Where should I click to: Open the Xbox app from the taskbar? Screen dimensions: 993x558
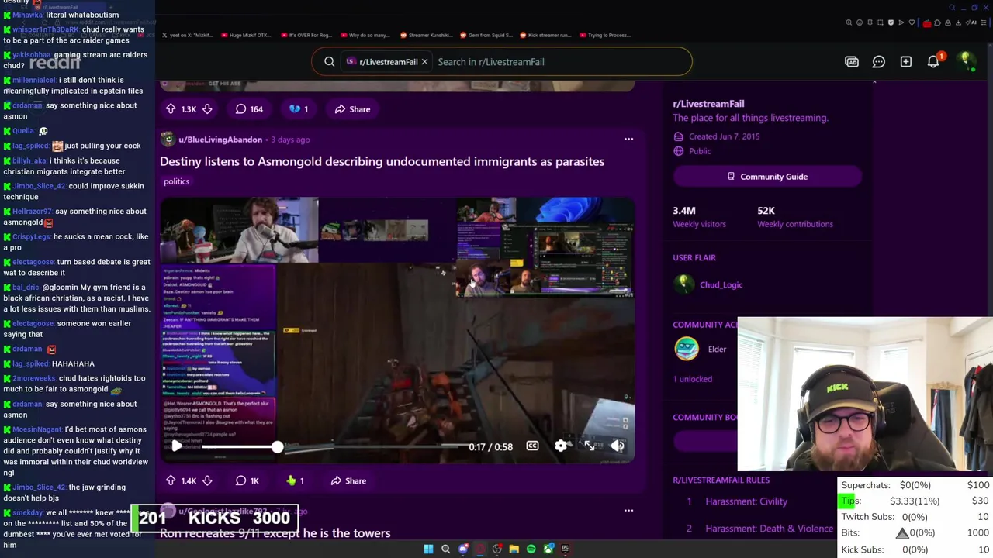point(548,549)
